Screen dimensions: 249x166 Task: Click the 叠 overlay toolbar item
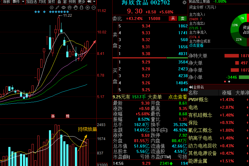[x=59, y=2]
